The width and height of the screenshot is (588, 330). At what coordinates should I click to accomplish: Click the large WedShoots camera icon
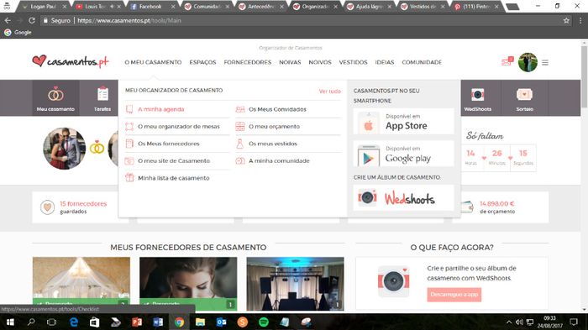(393, 281)
